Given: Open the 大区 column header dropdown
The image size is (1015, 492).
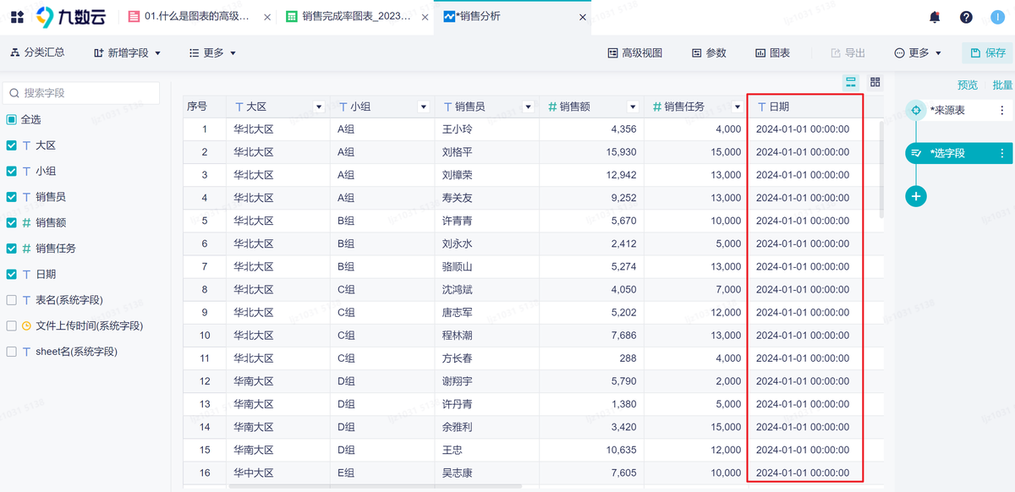Looking at the screenshot, I should click(319, 107).
